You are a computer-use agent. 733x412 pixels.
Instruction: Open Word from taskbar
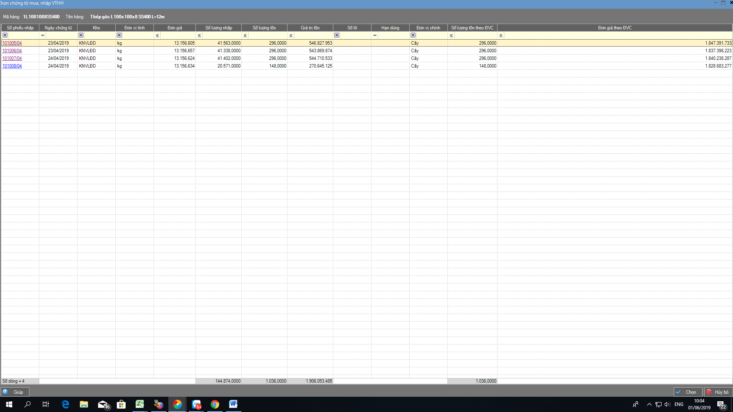point(233,404)
